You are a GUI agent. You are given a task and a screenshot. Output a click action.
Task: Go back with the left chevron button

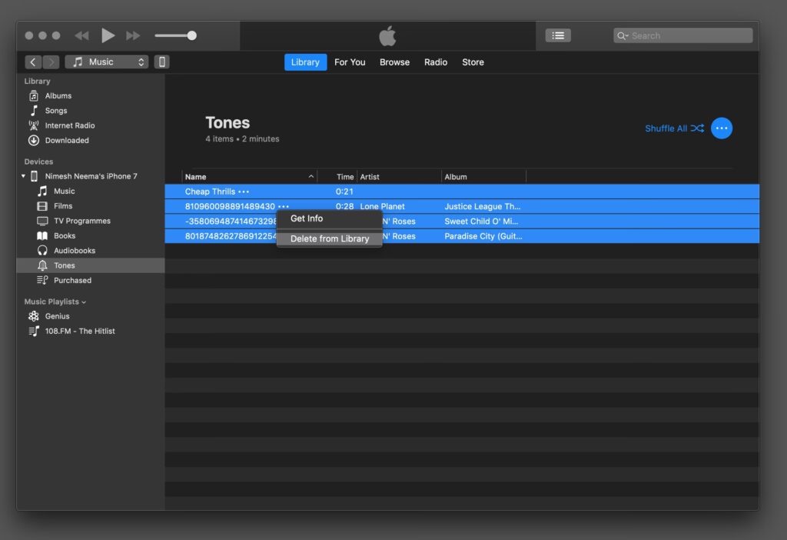(33, 62)
